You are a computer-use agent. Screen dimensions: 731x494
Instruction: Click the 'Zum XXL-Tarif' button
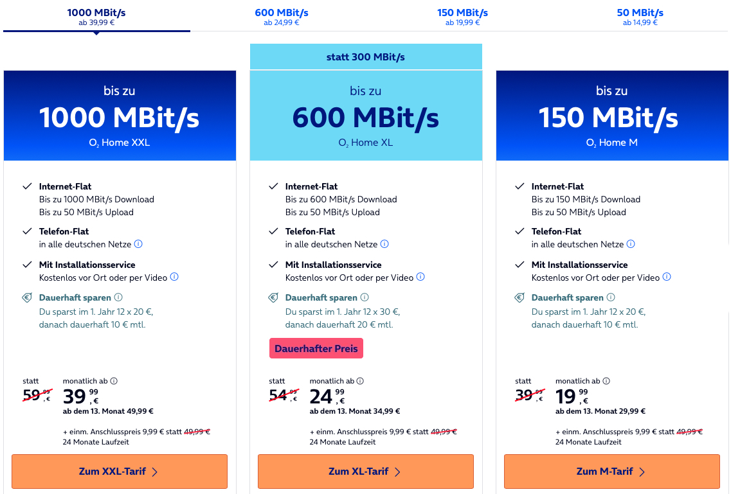(120, 472)
